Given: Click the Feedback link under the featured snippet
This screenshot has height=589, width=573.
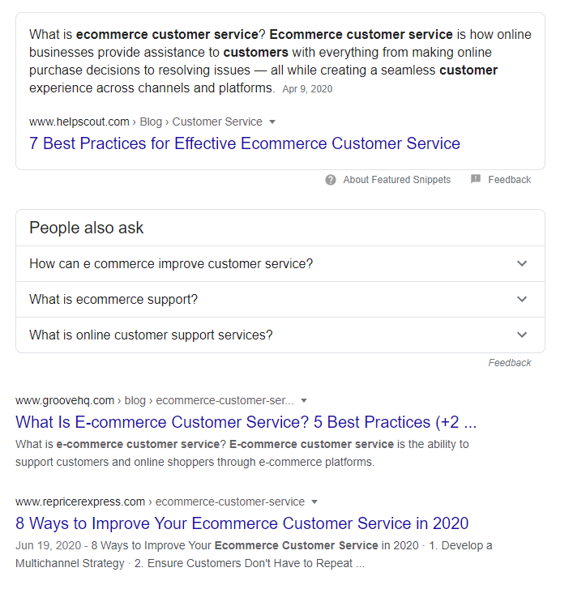Looking at the screenshot, I should click(x=510, y=180).
